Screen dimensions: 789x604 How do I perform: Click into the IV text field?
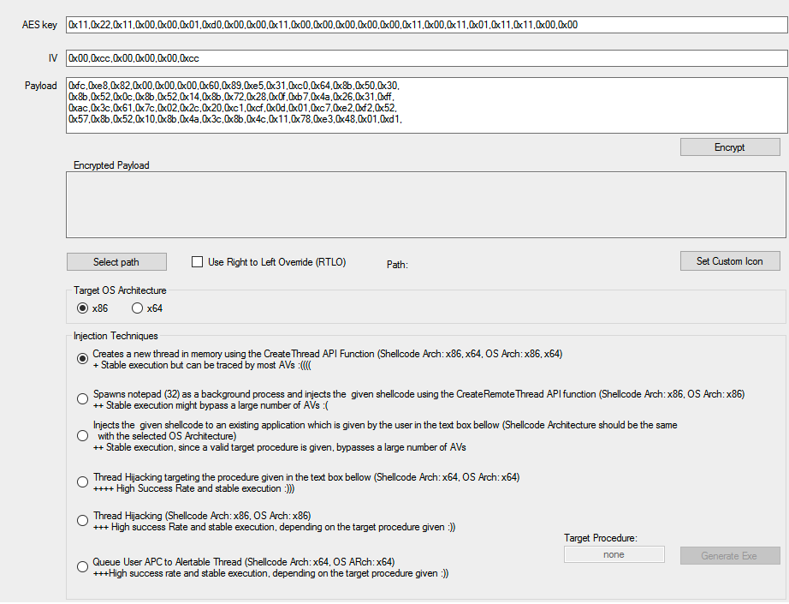point(427,58)
